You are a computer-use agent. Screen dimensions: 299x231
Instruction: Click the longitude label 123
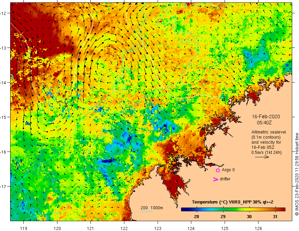pyautogui.click(x=158, y=228)
